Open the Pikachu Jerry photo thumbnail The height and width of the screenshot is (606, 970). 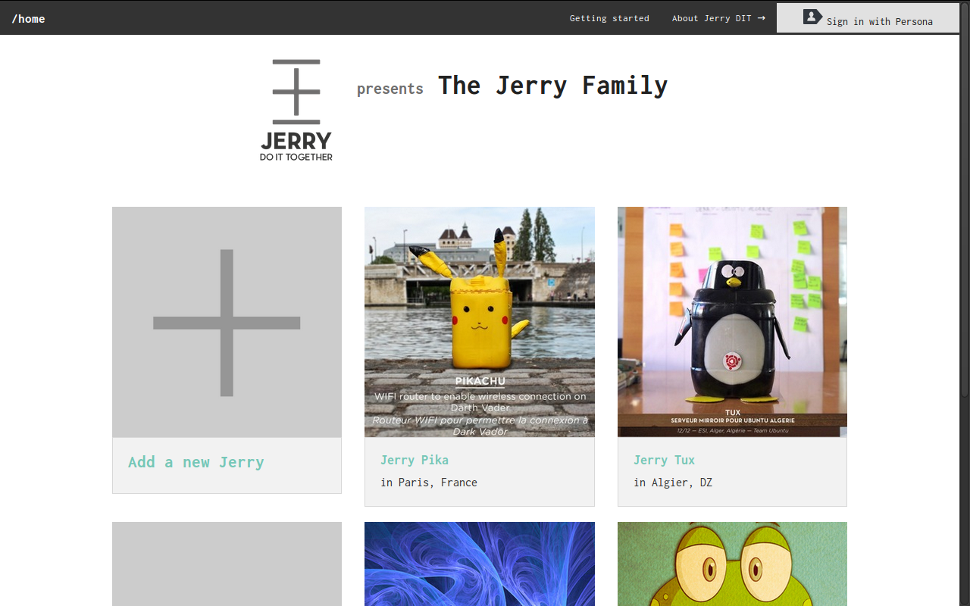(x=480, y=322)
